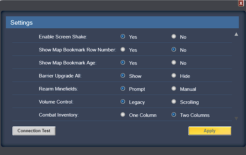The width and height of the screenshot is (246, 155).
Task: Select No for Show Map Bookmark Age
Action: (174, 63)
